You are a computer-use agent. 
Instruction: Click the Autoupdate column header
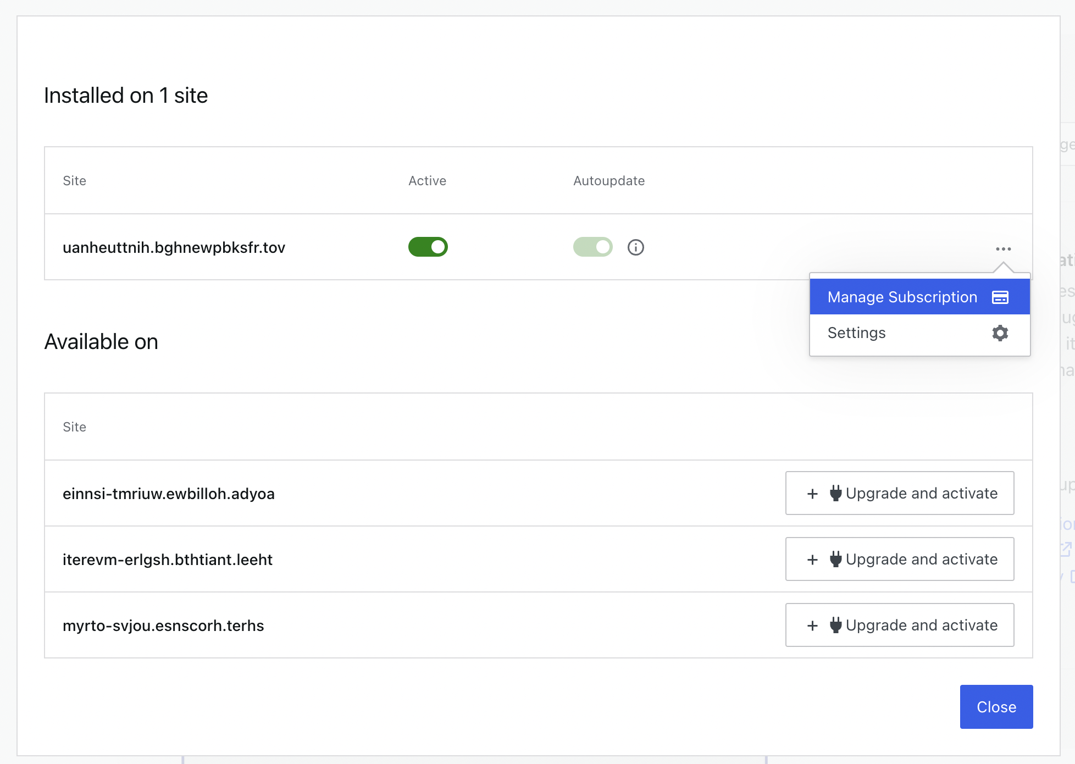coord(608,181)
